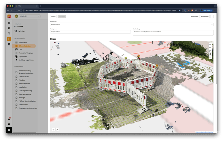
Task: Reload the browser page
Action: (15, 10)
